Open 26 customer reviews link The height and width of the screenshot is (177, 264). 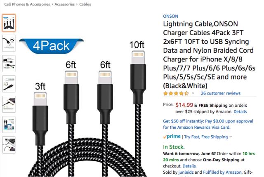220,94
